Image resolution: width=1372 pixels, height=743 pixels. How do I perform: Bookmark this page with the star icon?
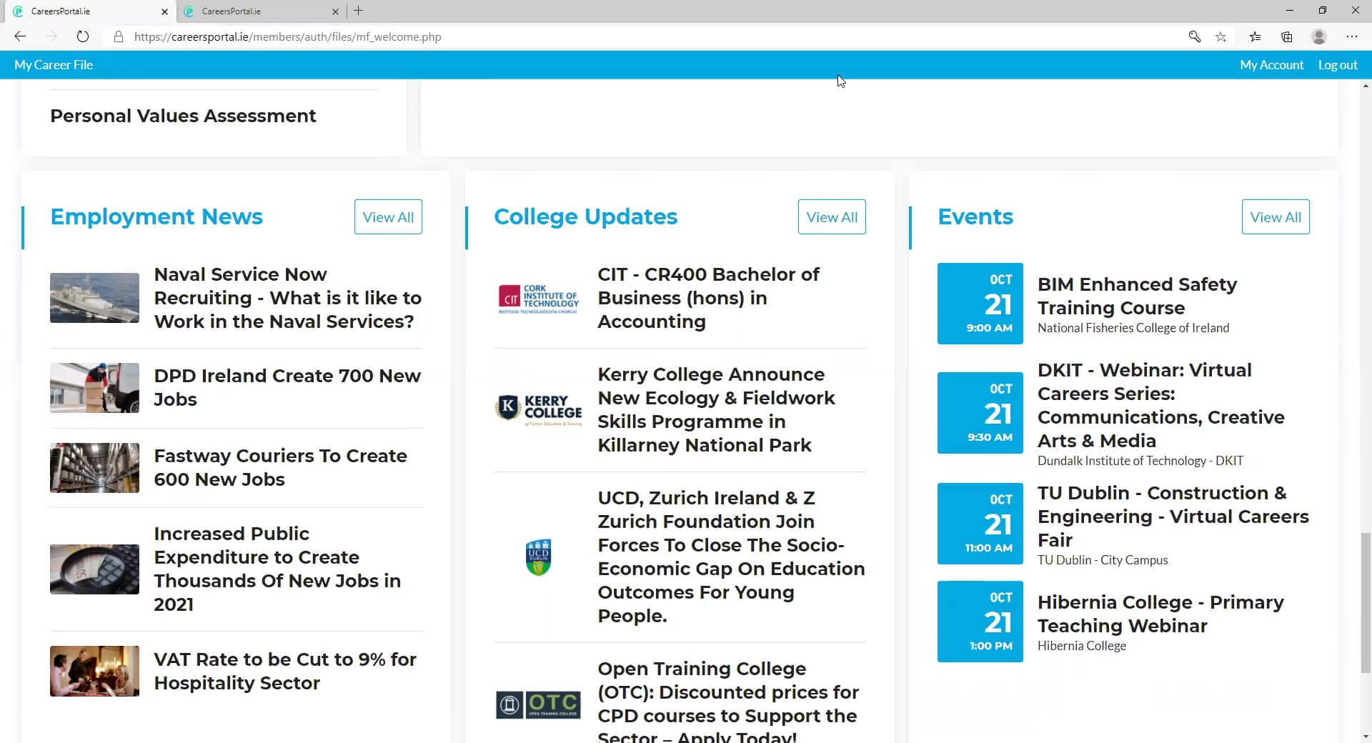pyautogui.click(x=1221, y=36)
